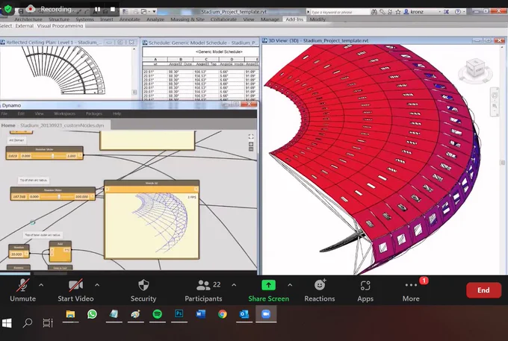Open the quick access toolbar customize arrow
508x341 pixels.
[x=154, y=12]
